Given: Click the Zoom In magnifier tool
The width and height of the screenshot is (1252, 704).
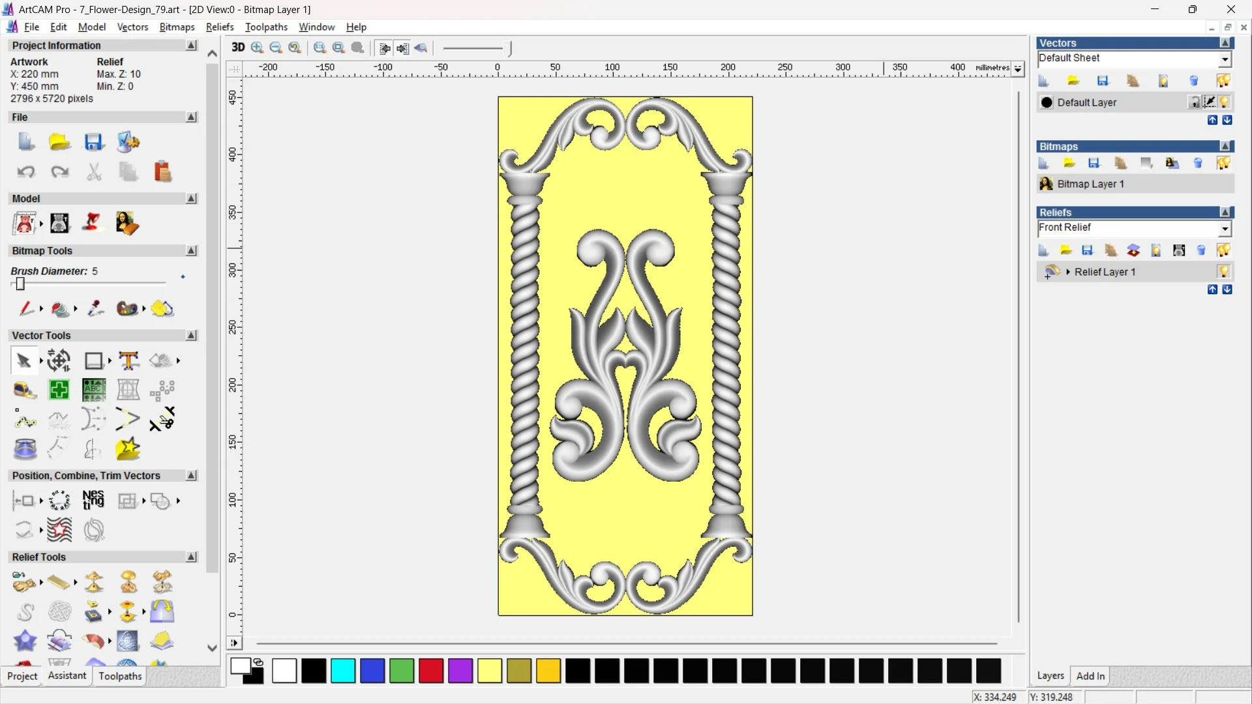Looking at the screenshot, I should (x=256, y=48).
